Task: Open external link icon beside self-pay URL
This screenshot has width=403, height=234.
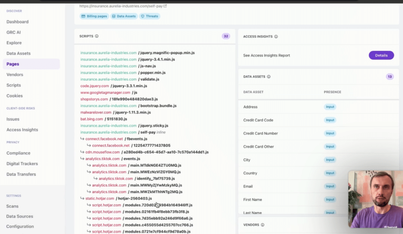Action: (x=165, y=6)
